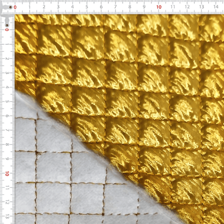Click the red 10 on the left ruler
The width and height of the screenshot is (224, 224).
tap(7, 174)
